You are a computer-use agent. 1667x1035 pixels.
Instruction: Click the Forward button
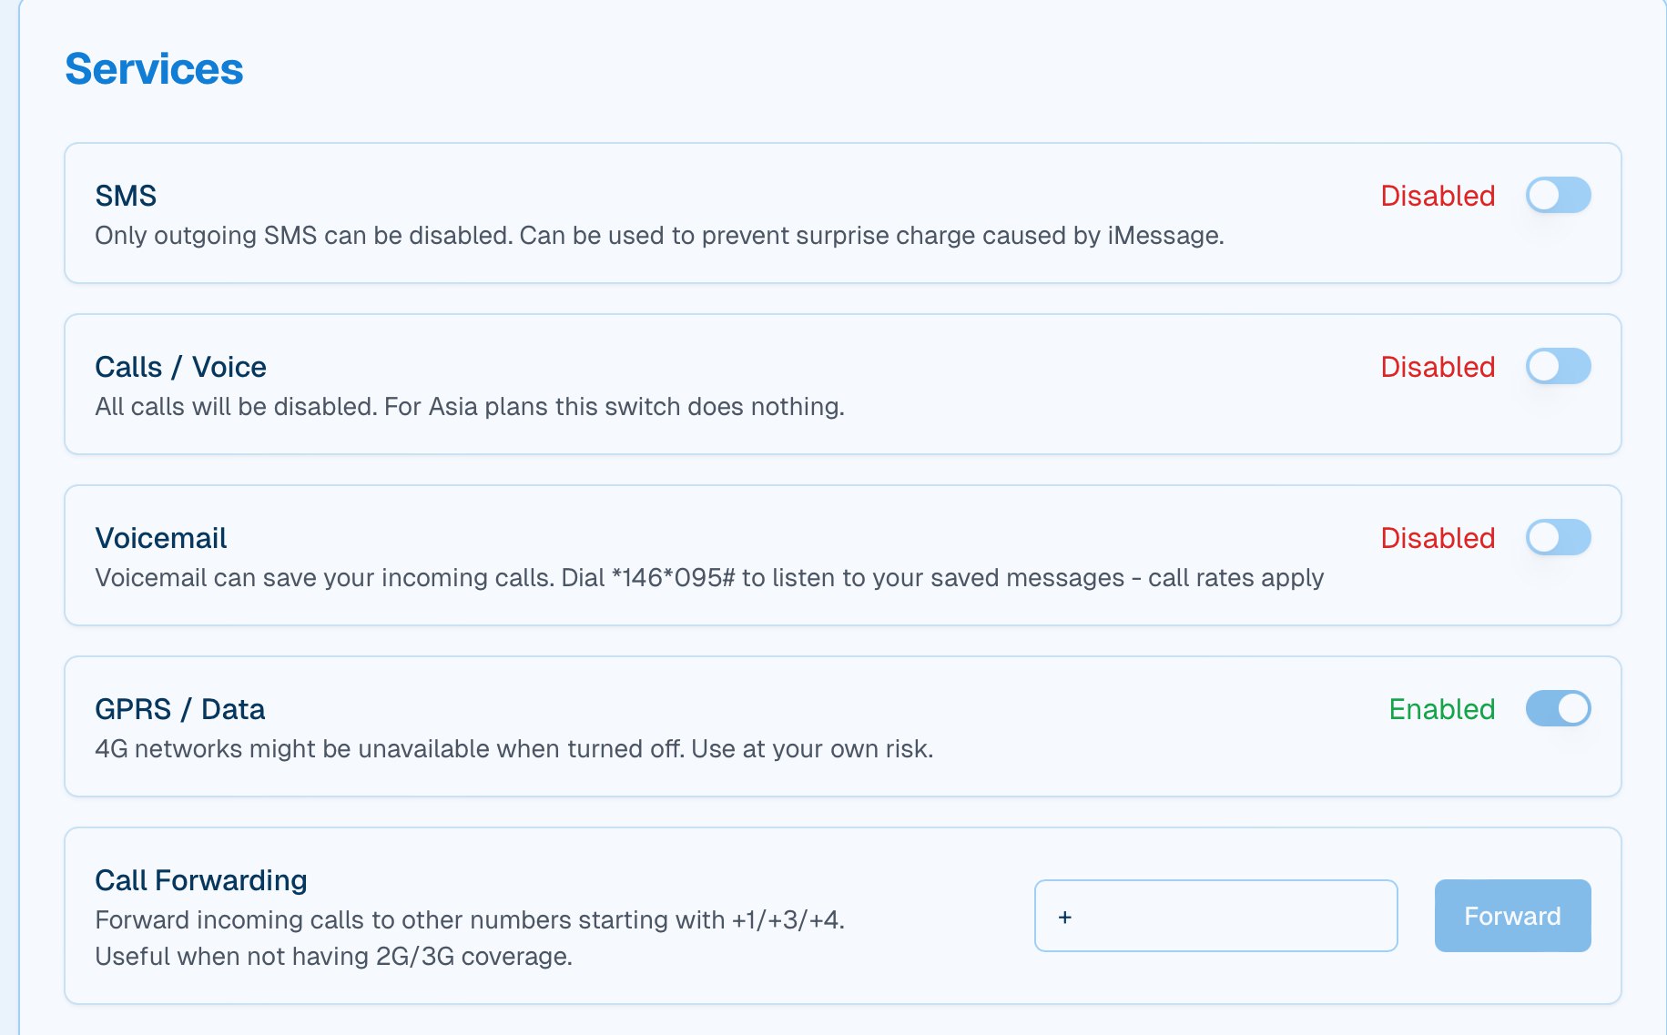[x=1512, y=916]
